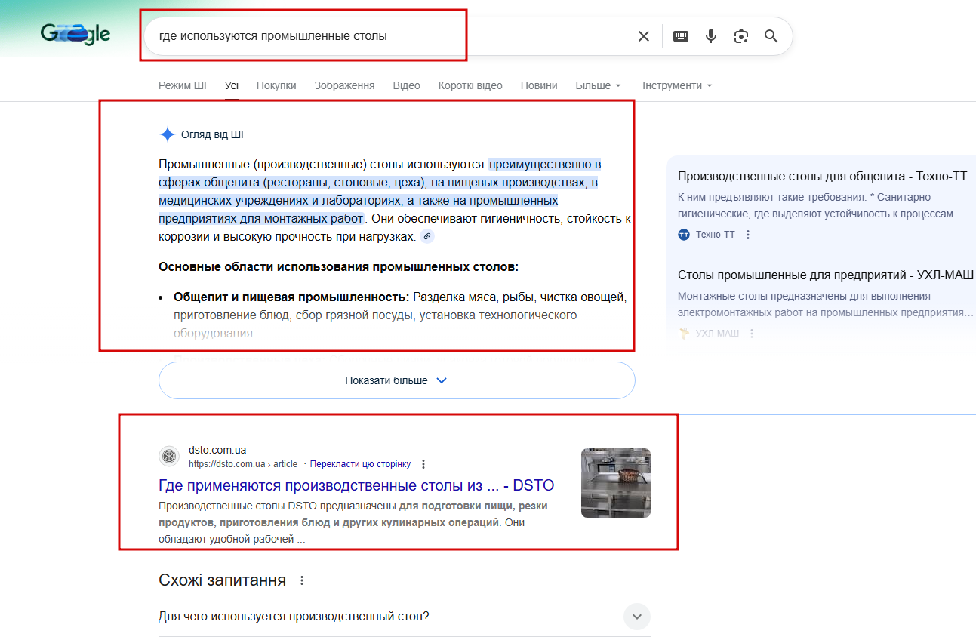Open search by image (Lens)
The width and height of the screenshot is (976, 640).
coord(741,36)
